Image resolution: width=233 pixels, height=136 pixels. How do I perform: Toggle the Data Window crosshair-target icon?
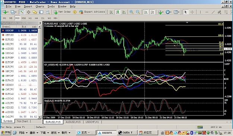[28, 12]
